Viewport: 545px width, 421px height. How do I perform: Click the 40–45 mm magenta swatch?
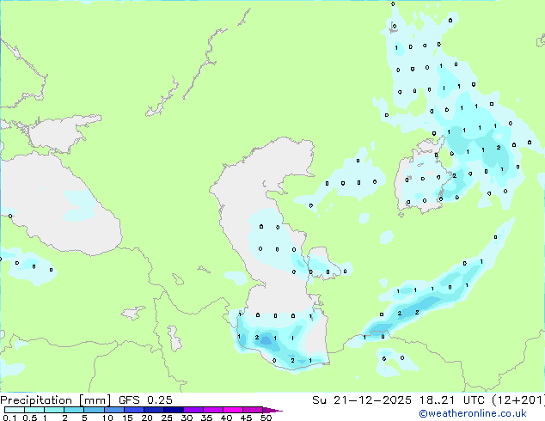tap(233, 410)
